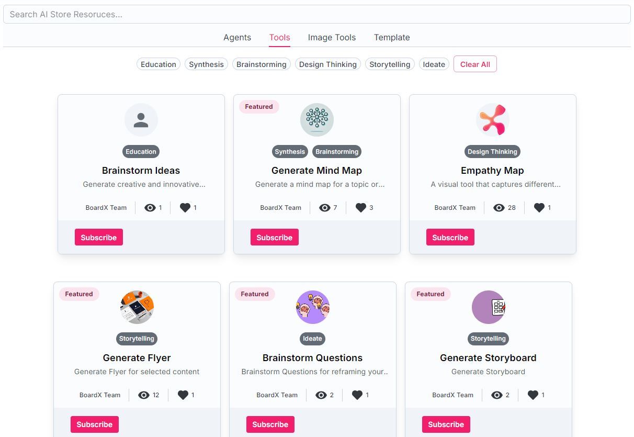Viewport: 634px width, 437px height.
Task: Toggle the Ideate filter chip
Action: coord(434,64)
